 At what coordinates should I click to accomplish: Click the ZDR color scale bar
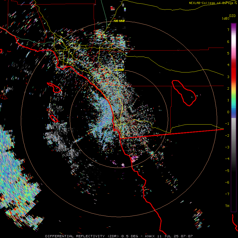(x=234, y=117)
